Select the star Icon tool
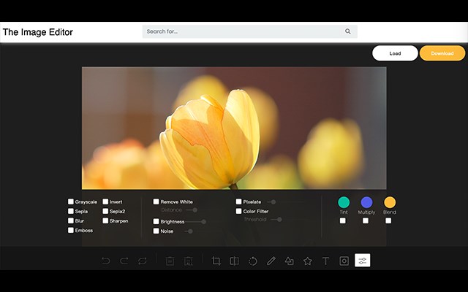Screen dimensions: 468x292 (x=307, y=261)
